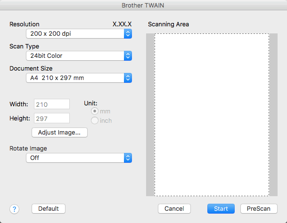Click the Resolution label
Screen dimensions: 287x223
(25, 24)
